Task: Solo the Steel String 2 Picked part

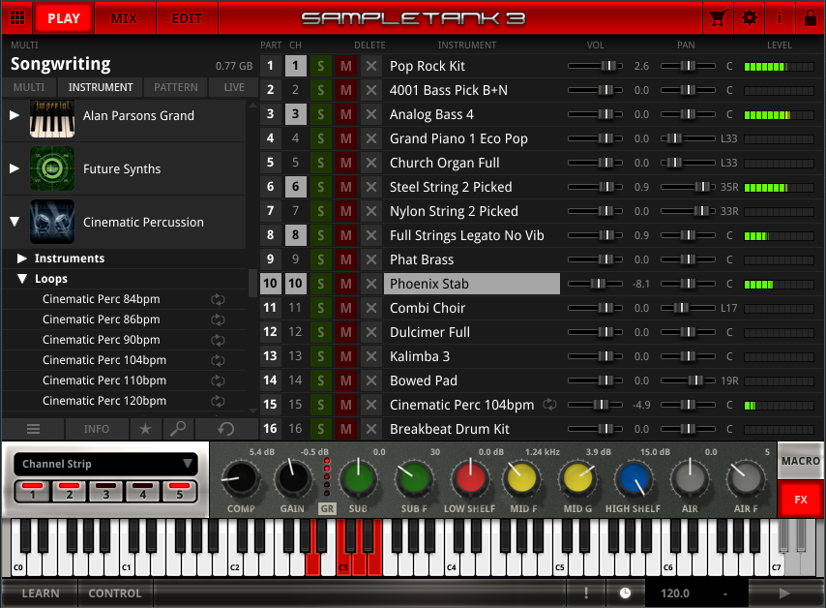Action: 320,187
